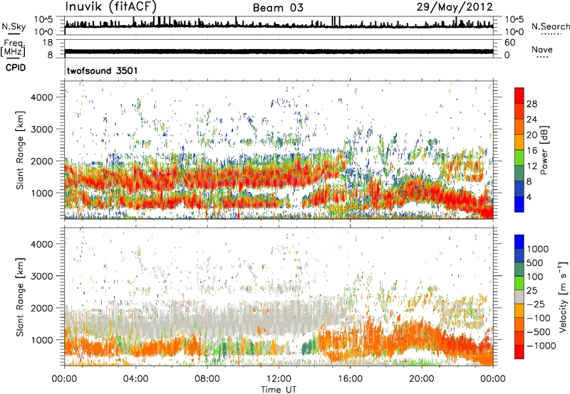Click the frequency band trace panel
This screenshot has width=570, height=394.
(x=279, y=48)
